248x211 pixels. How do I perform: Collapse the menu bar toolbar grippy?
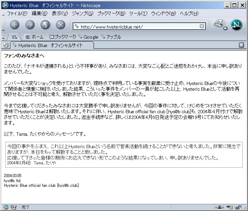(x=3, y=13)
